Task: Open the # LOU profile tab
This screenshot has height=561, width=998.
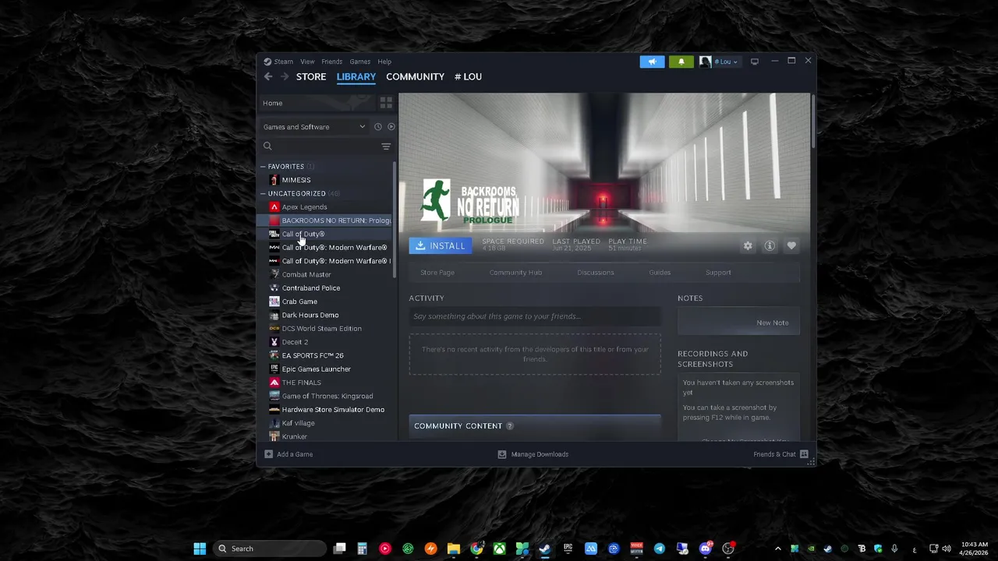Action: tap(468, 76)
